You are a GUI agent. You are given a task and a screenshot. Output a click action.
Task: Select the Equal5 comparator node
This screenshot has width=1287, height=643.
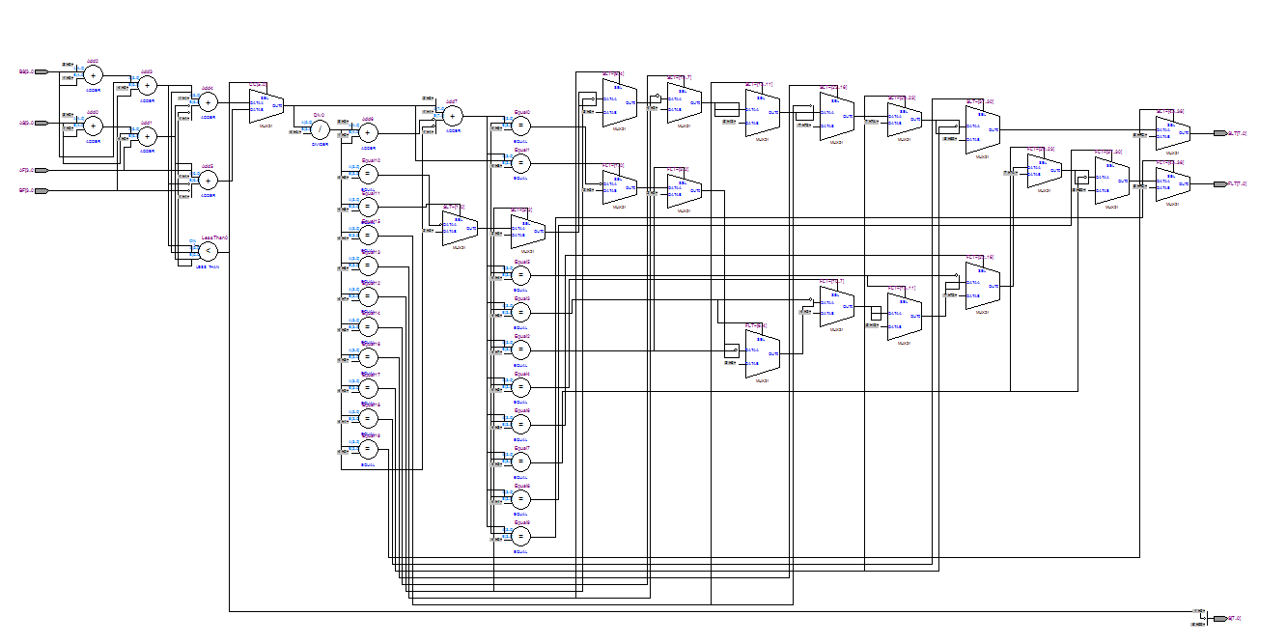tap(521, 274)
